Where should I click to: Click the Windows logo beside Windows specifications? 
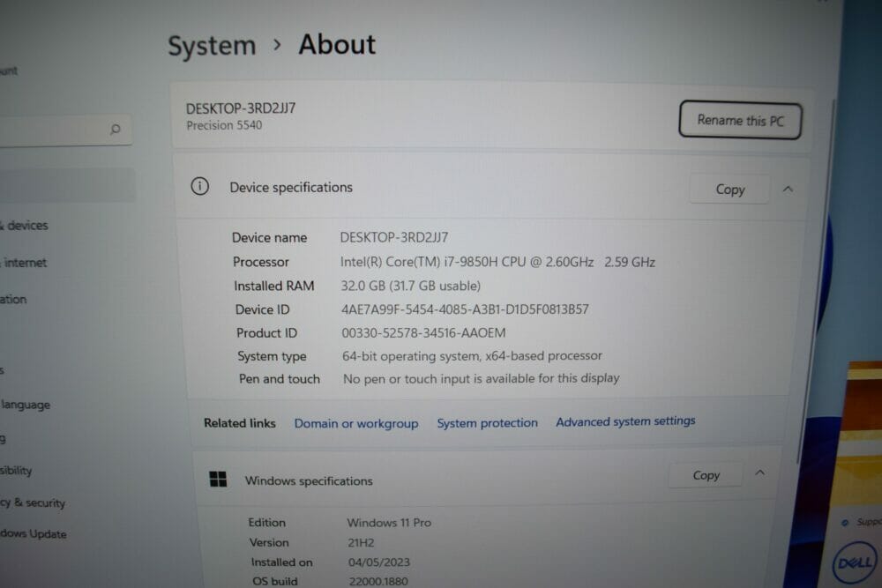[x=218, y=479]
